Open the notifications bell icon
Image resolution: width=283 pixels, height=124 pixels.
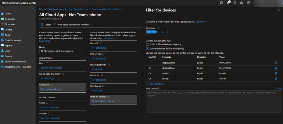(x=229, y=3)
